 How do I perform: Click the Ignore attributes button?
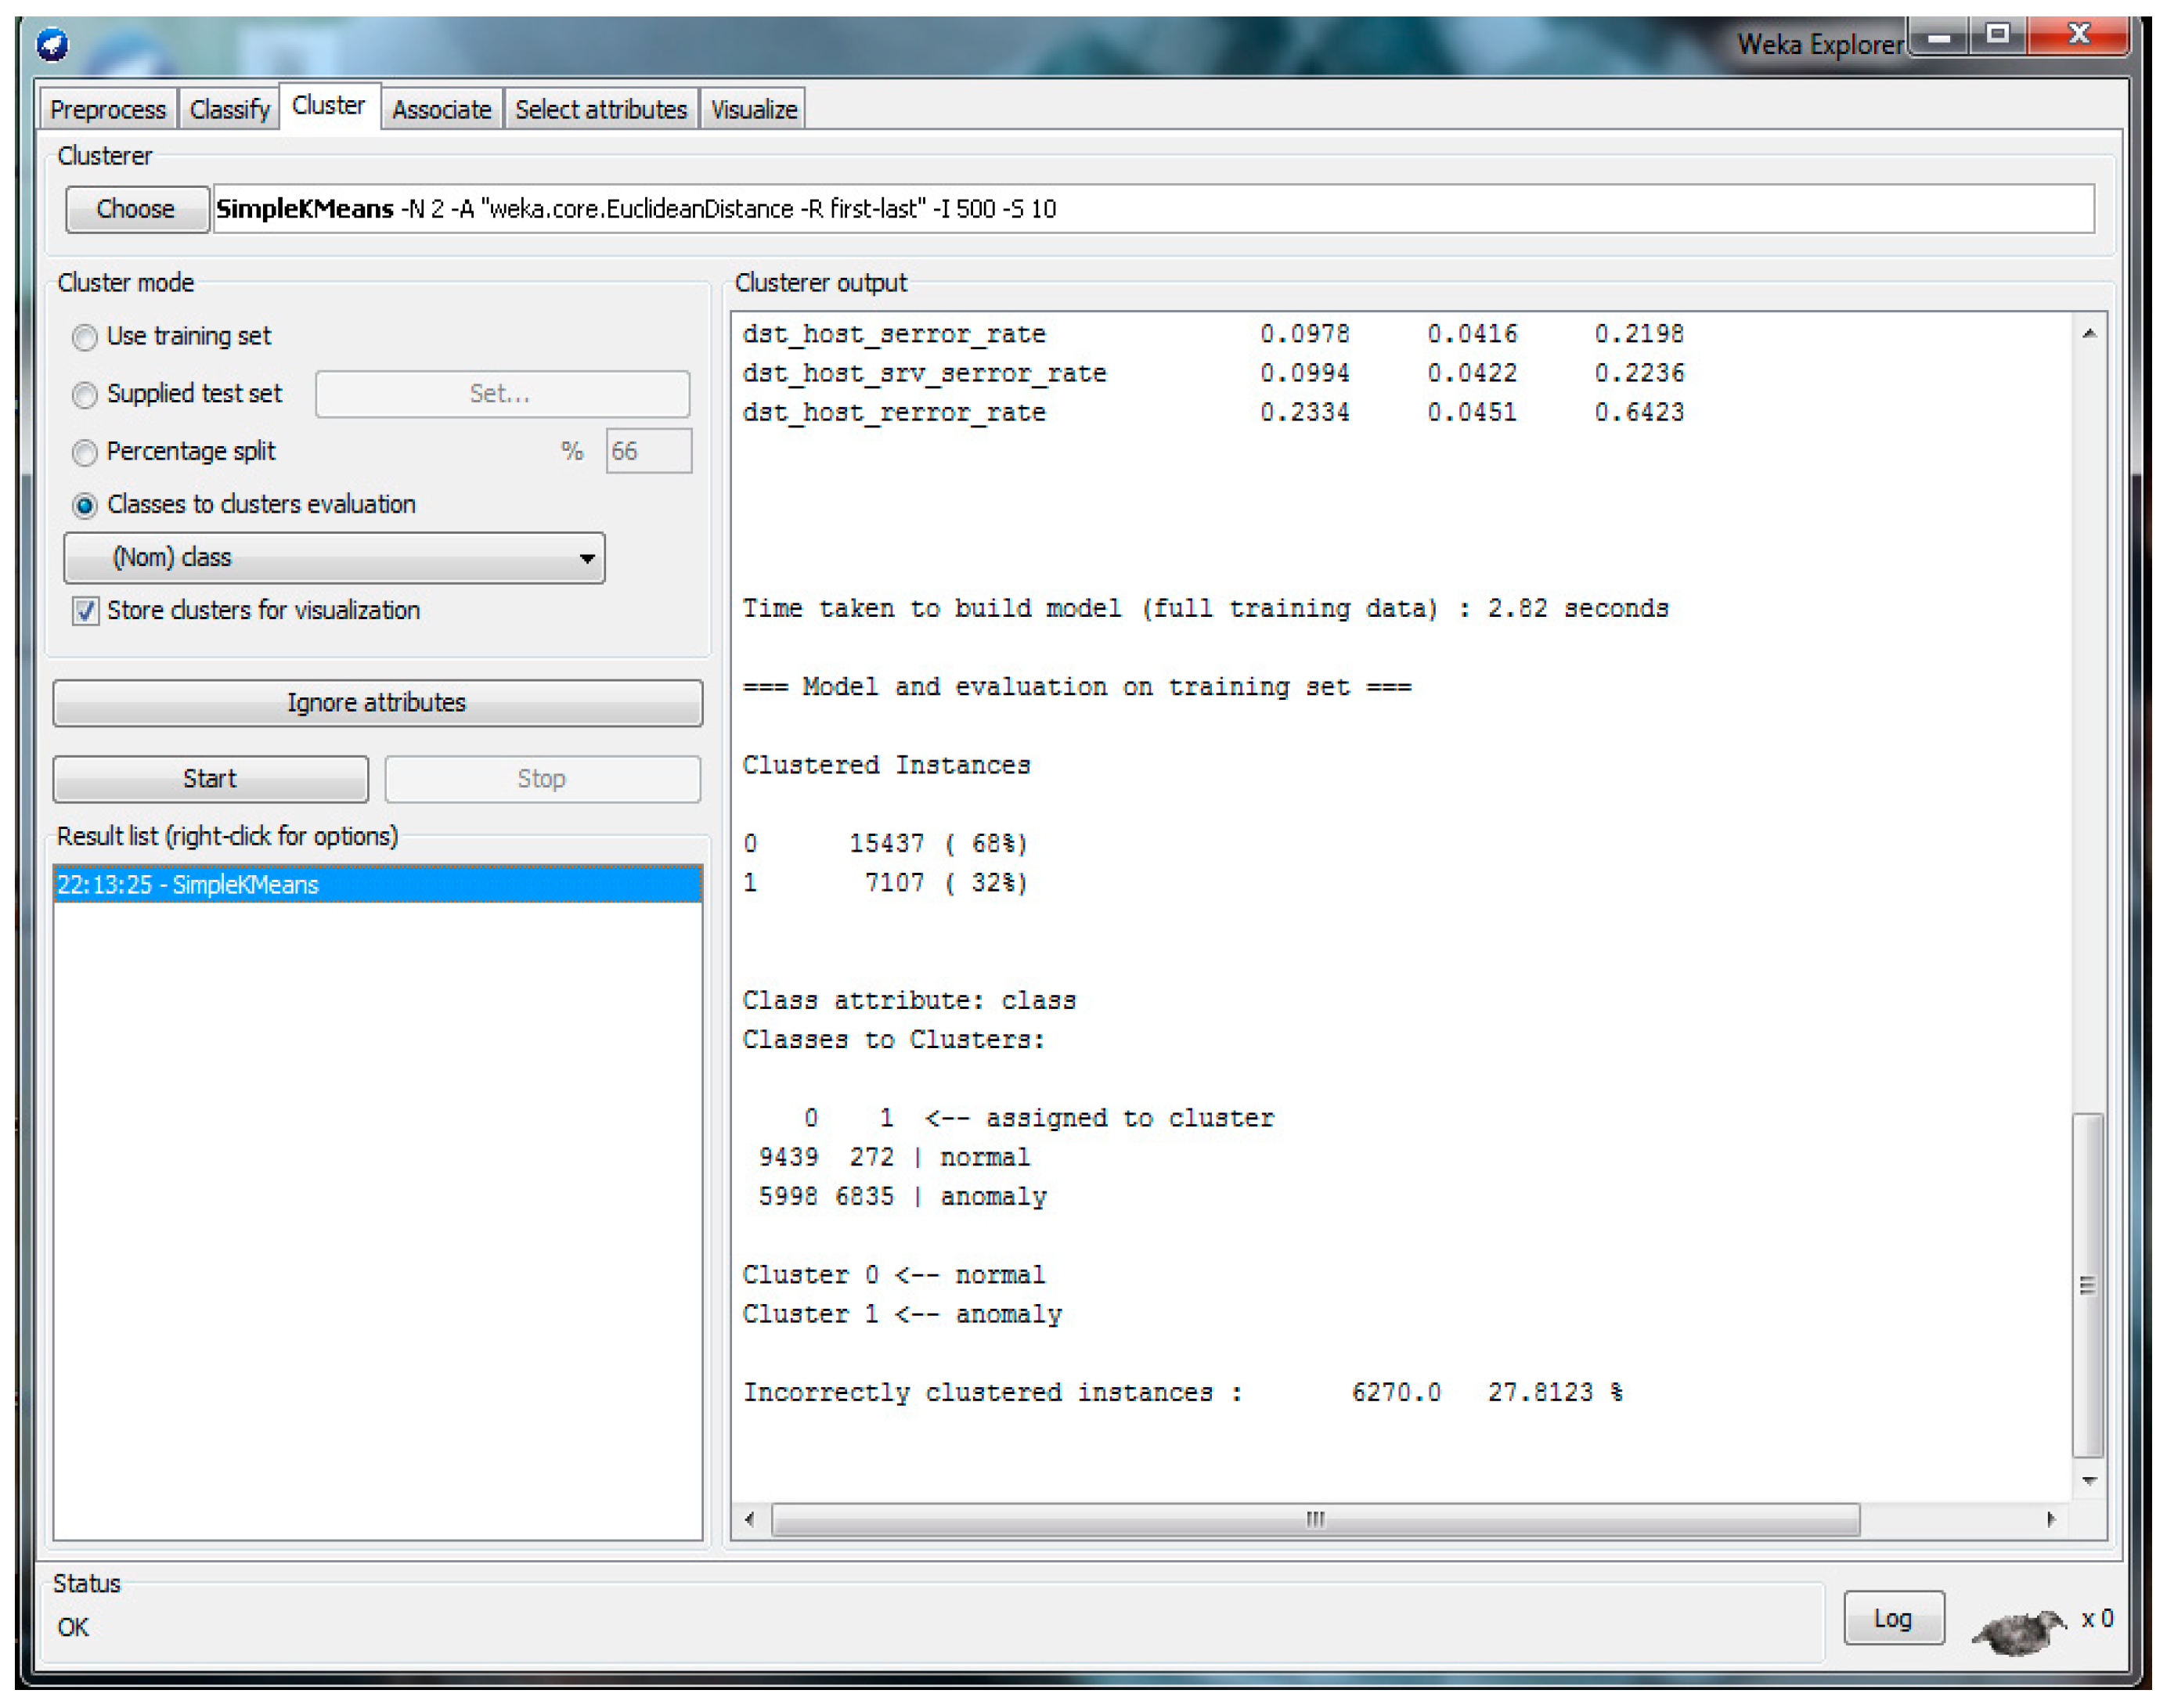(377, 703)
